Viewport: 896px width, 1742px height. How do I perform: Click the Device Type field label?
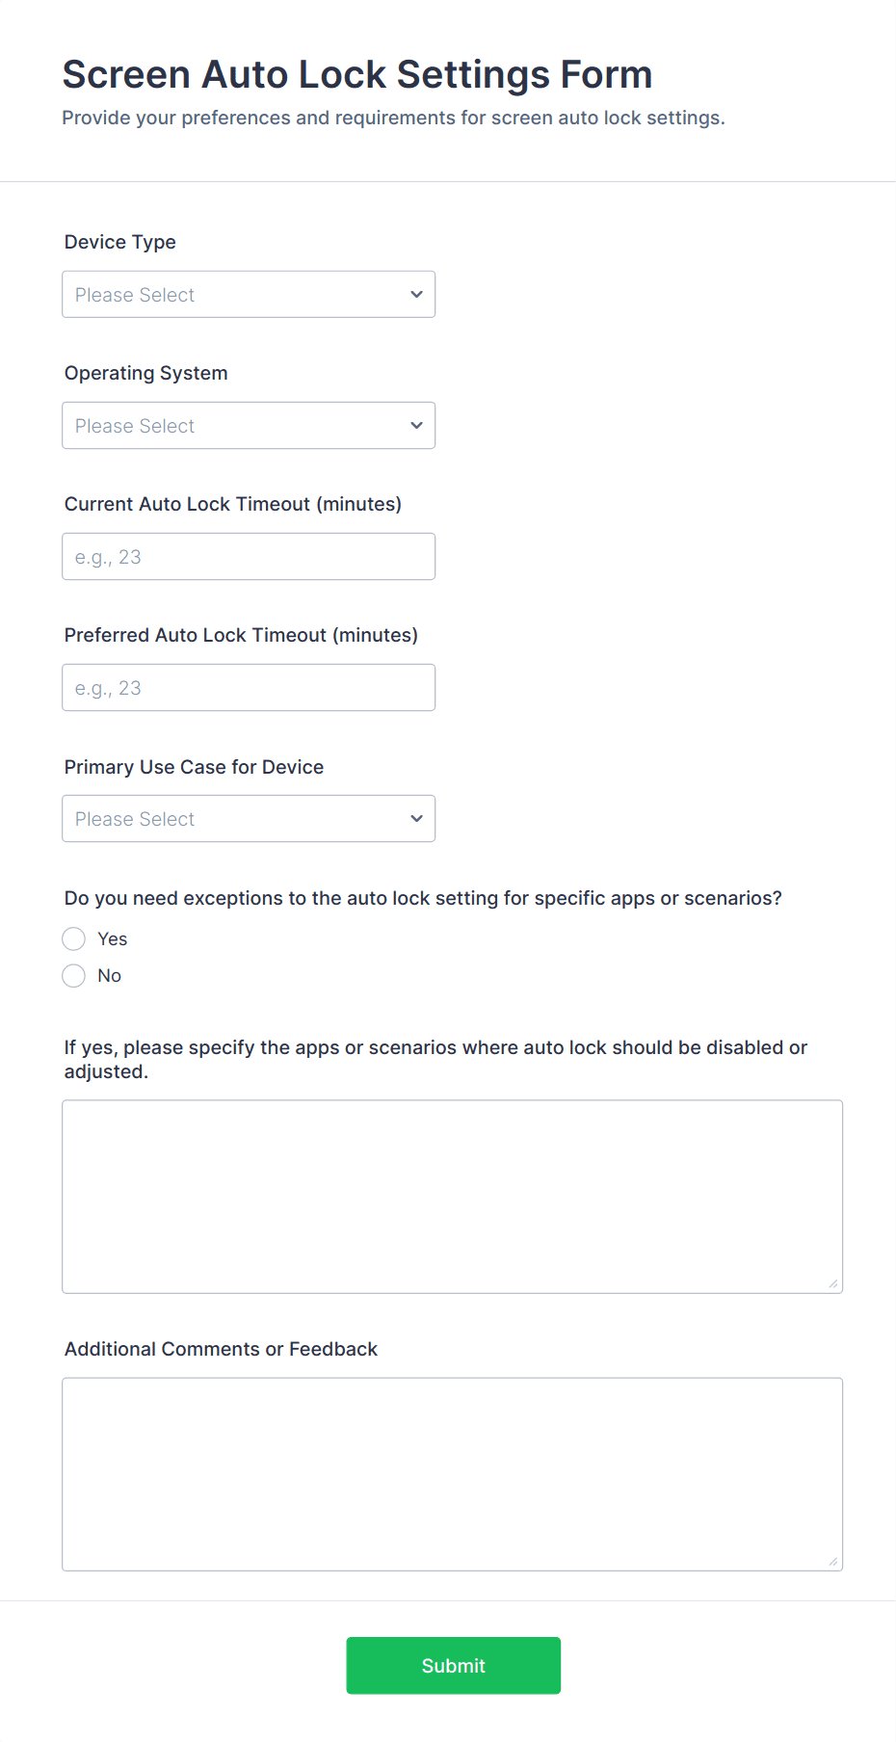click(x=119, y=242)
